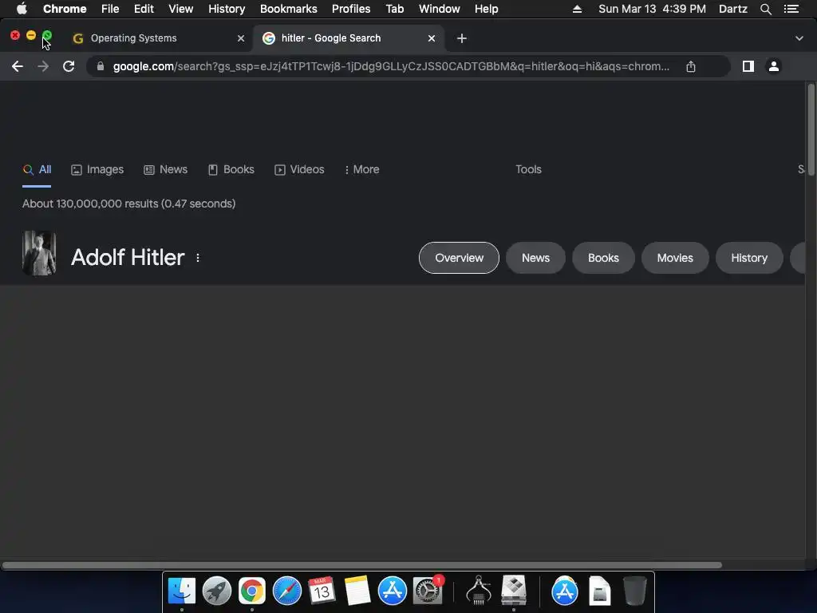Screen dimensions: 817x613
Task: Click the results count text
Action: pos(128,204)
